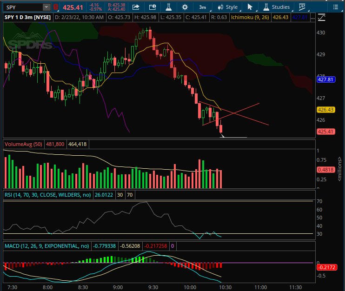
Task: Open the list menu icon at top right
Action: click(x=335, y=7)
